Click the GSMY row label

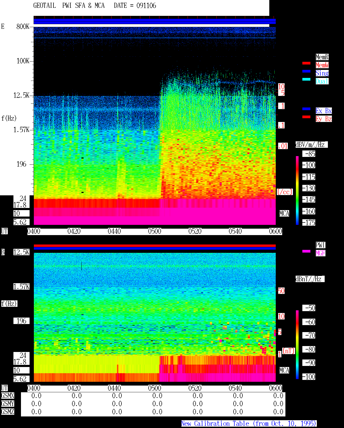pyautogui.click(x=8, y=404)
